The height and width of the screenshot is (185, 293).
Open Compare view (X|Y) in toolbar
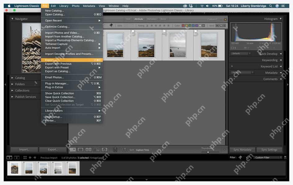[x=88, y=150]
